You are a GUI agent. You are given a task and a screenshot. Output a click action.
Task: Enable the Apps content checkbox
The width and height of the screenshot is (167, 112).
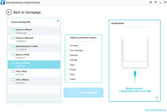coord(67,65)
